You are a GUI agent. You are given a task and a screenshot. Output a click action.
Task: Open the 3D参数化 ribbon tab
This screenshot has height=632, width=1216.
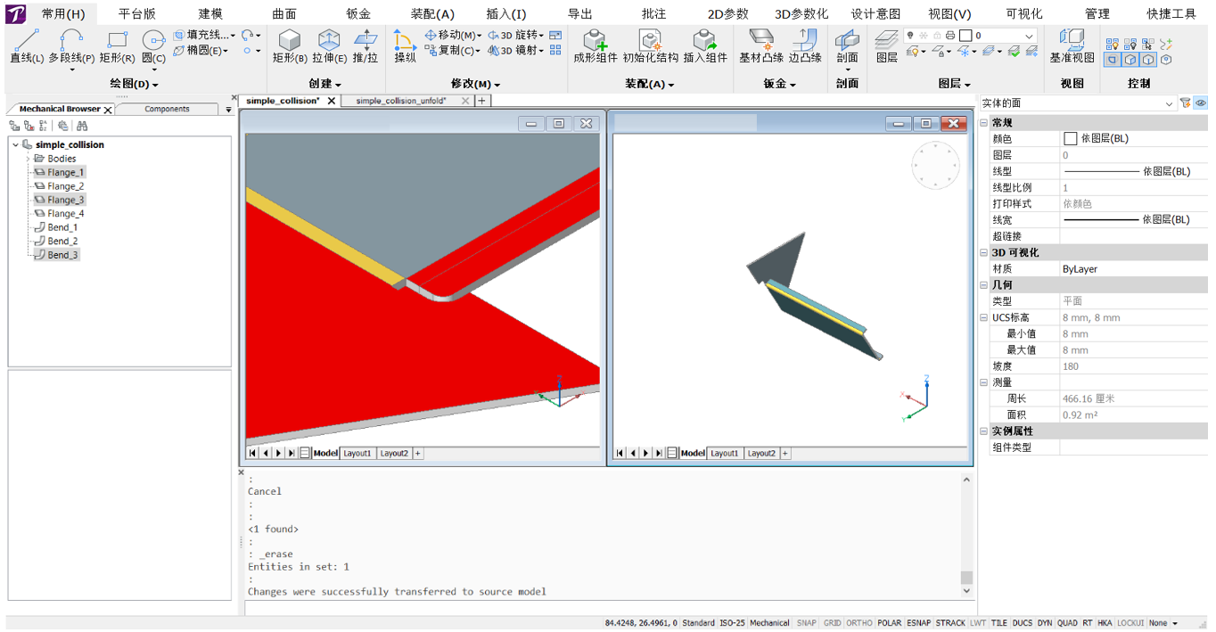pos(801,13)
